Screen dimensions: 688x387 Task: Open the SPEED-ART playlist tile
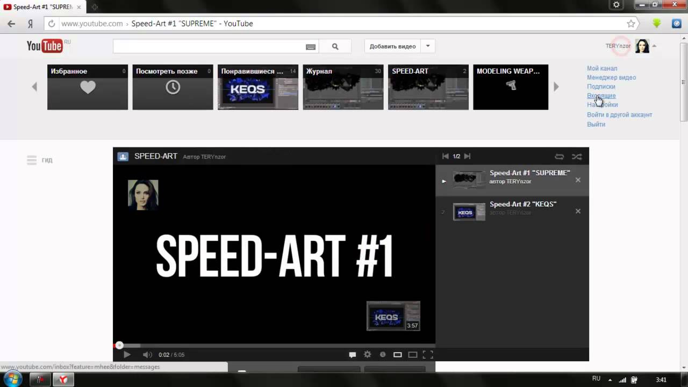tap(428, 87)
